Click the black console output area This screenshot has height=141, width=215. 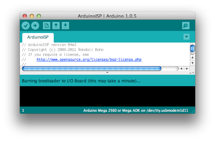point(108,97)
